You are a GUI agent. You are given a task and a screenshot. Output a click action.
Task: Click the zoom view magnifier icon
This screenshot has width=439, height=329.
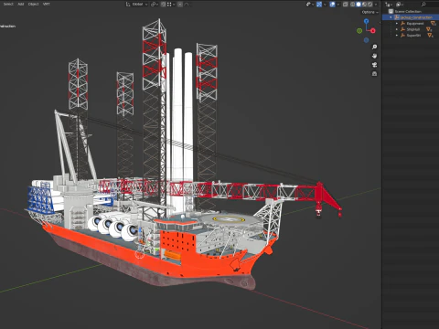pyautogui.click(x=374, y=47)
